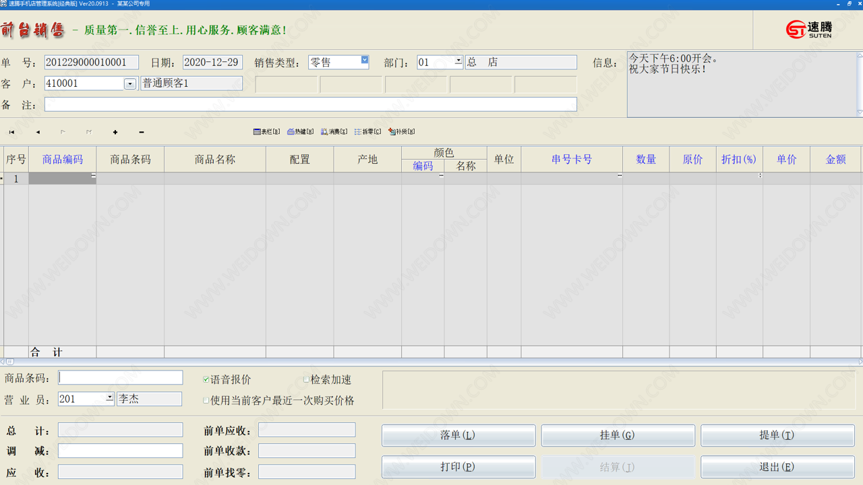Click the grid horizontal scrollbar left arrow
Image resolution: width=863 pixels, height=485 pixels.
pyautogui.click(x=3, y=362)
